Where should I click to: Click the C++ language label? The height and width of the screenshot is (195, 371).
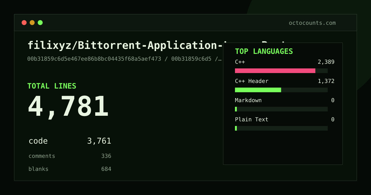(x=240, y=62)
